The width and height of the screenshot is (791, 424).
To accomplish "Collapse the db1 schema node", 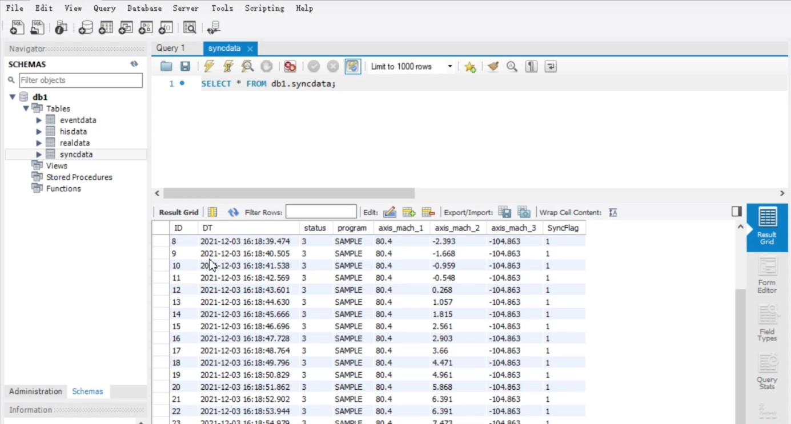I will 13,97.
